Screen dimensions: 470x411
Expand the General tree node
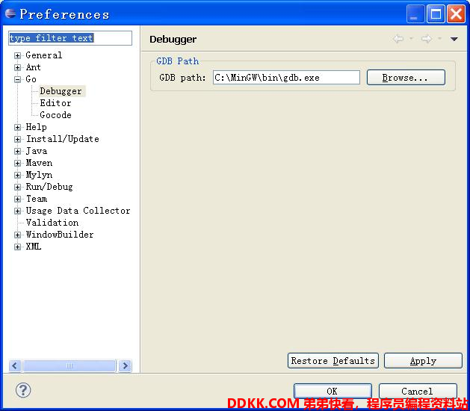tap(18, 55)
